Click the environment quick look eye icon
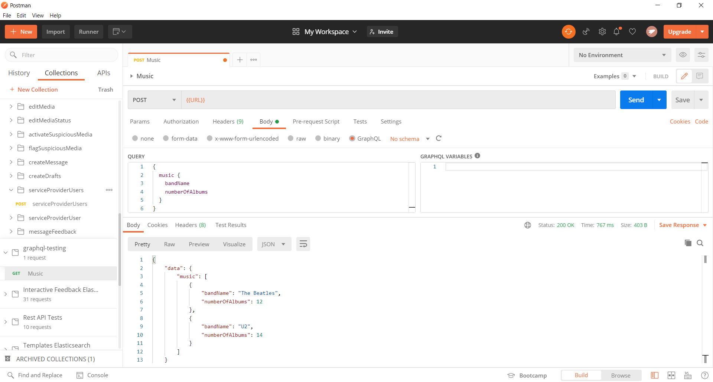Screen dimensions: 713x382 [x=683, y=55]
